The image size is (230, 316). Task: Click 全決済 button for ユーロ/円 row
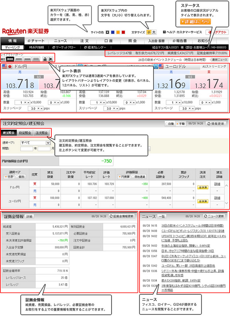pos(203,201)
